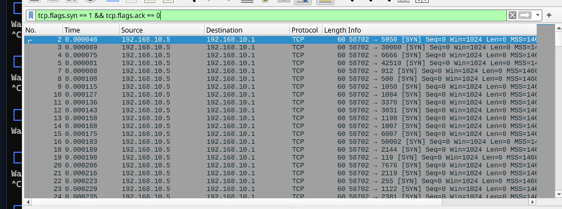Select packet 14 targeting port 1007
The height and width of the screenshot is (209, 562).
pyautogui.click(x=280, y=126)
